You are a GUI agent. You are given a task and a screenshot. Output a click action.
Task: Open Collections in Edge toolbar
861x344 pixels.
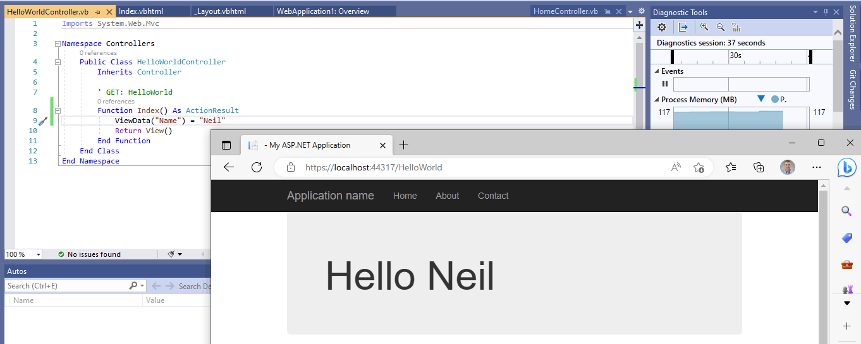click(759, 167)
